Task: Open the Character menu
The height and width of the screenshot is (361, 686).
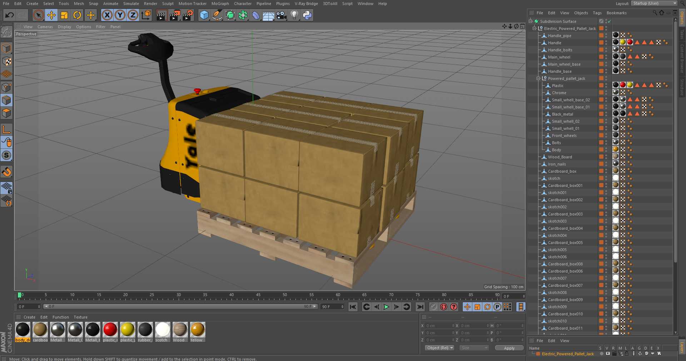Action: coord(243,4)
